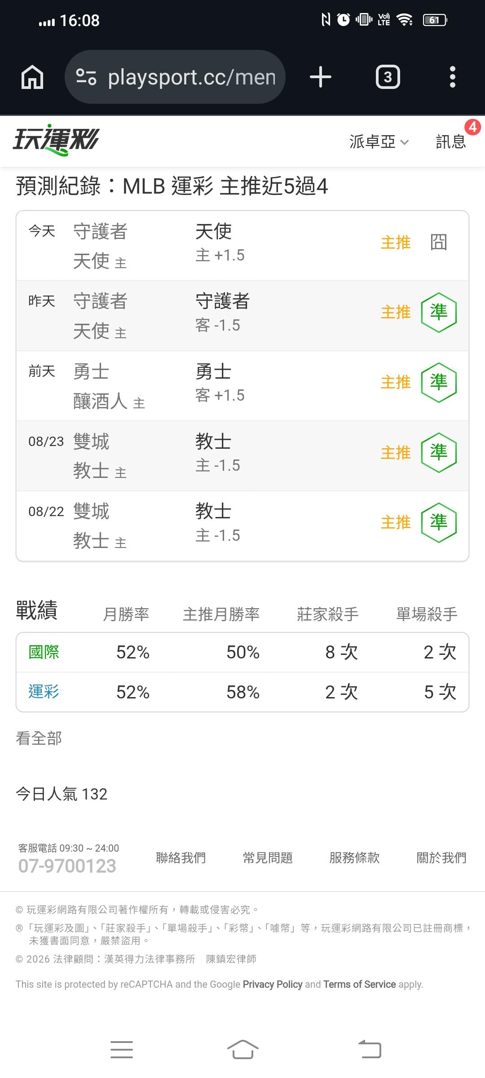Tap the 玩運彩 logo

[56, 141]
